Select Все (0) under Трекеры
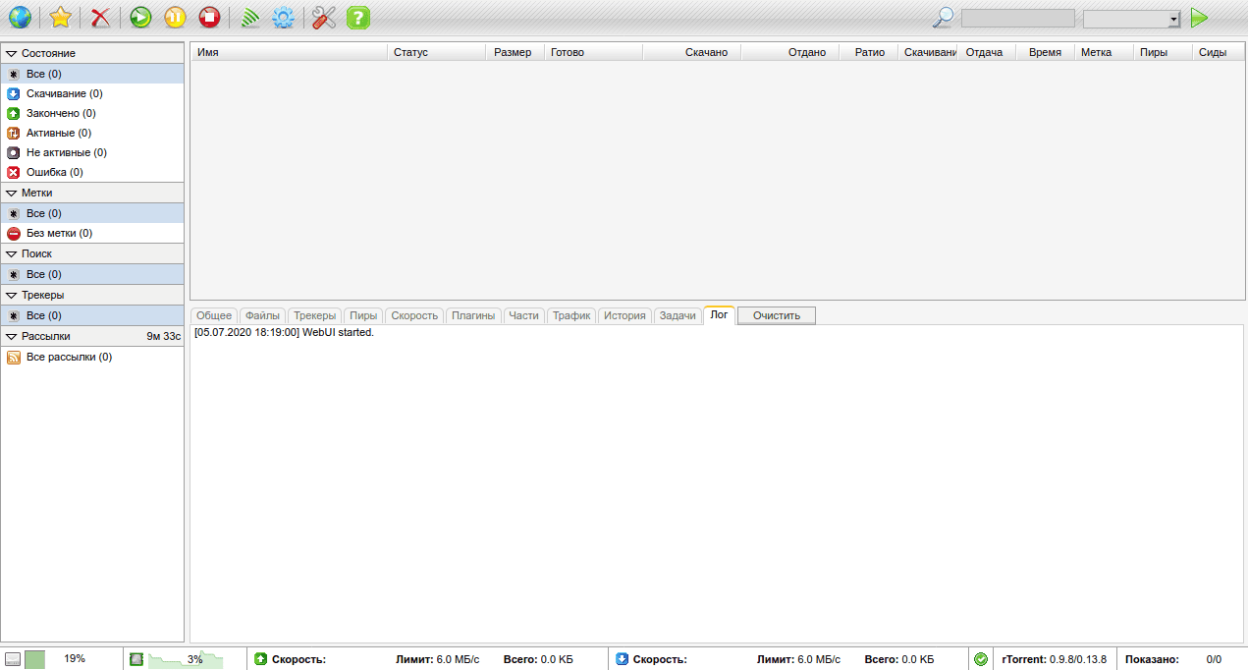The height and width of the screenshot is (670, 1248). (92, 315)
